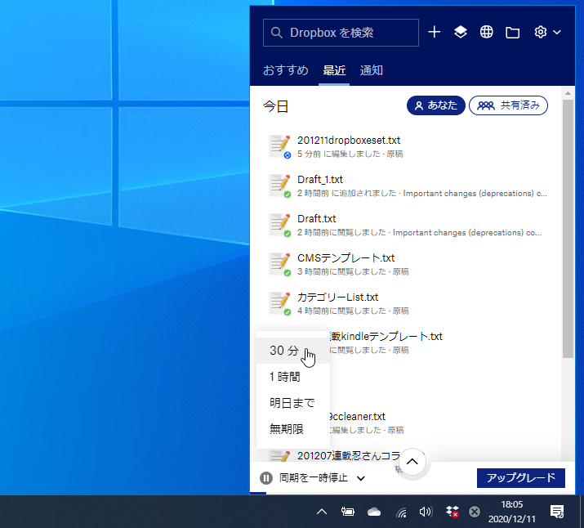The width and height of the screenshot is (584, 528).
Task: Open Dropbox website globe icon
Action: [487, 32]
